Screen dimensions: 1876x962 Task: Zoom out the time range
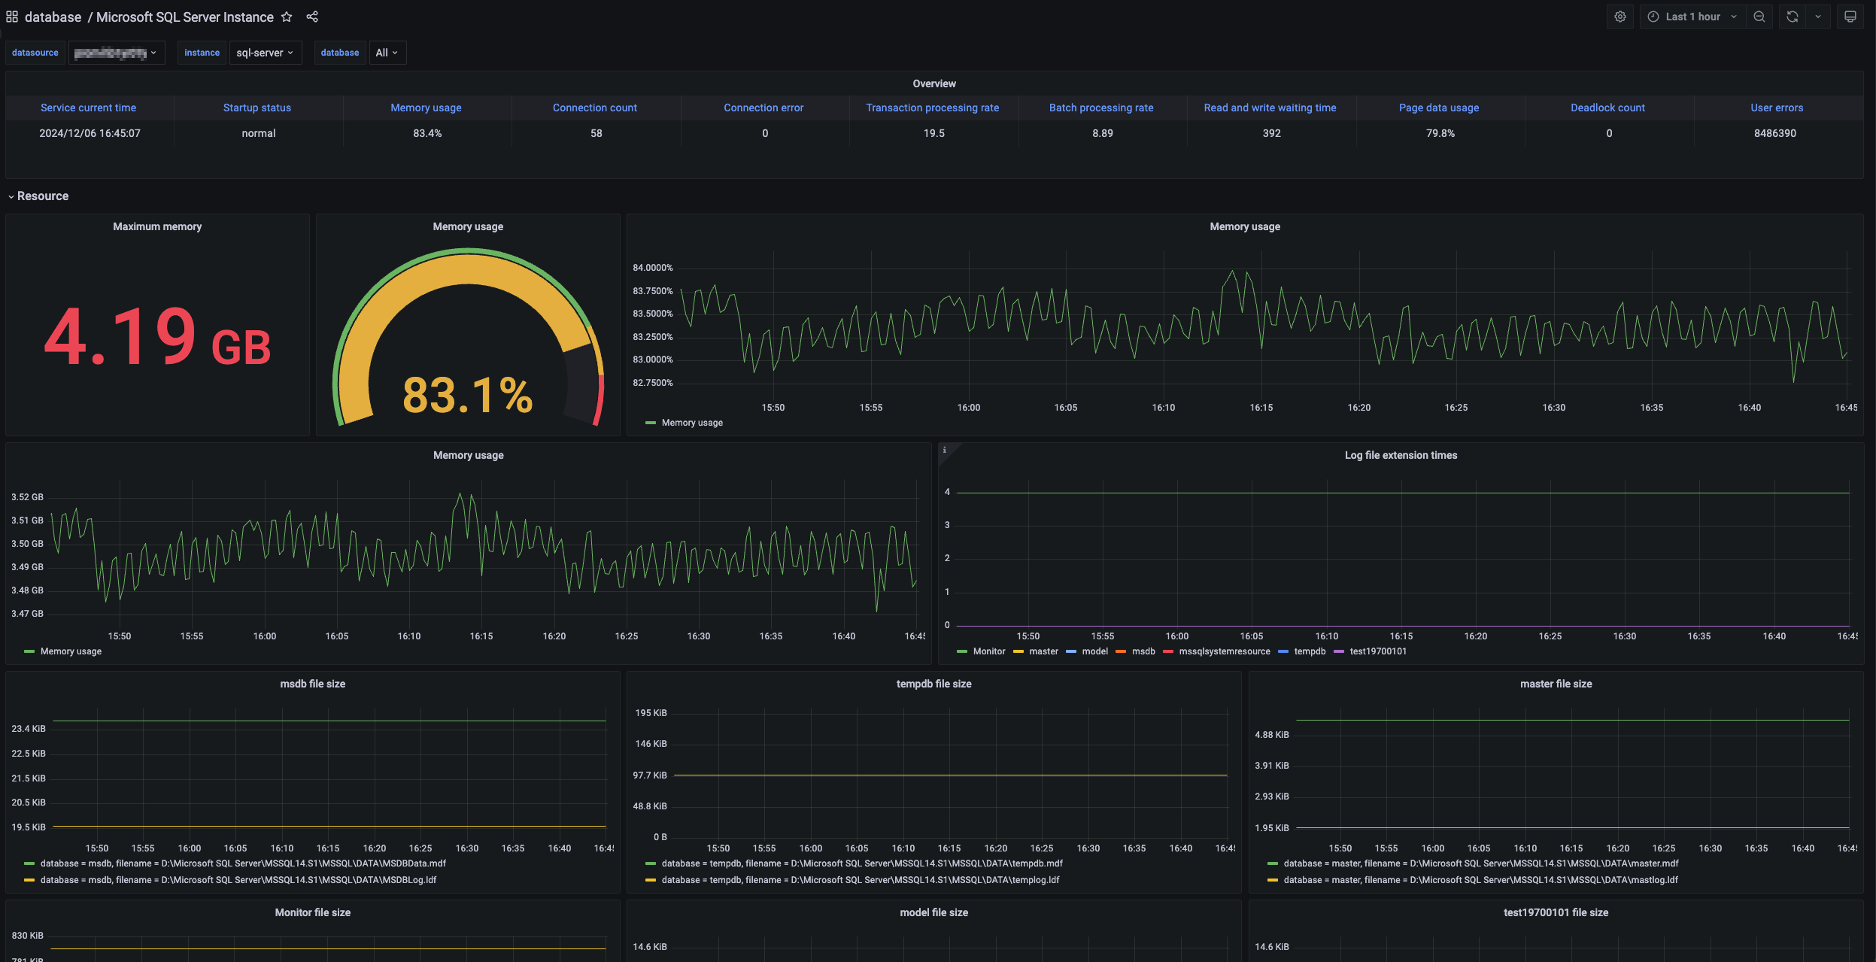pos(1759,17)
